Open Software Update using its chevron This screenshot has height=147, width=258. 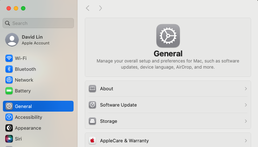click(246, 105)
